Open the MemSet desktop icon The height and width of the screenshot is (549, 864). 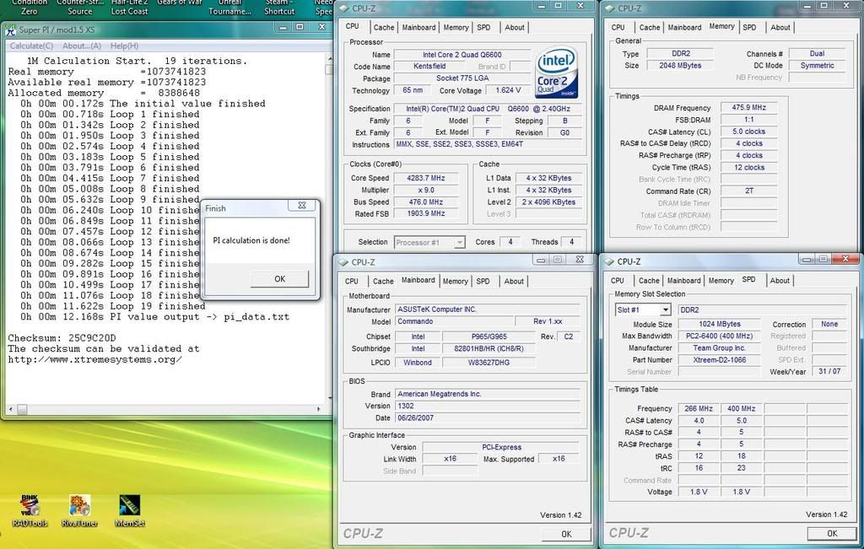[x=129, y=506]
